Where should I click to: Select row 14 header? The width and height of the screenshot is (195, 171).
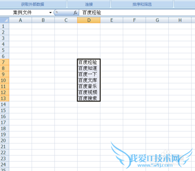coord(5,104)
